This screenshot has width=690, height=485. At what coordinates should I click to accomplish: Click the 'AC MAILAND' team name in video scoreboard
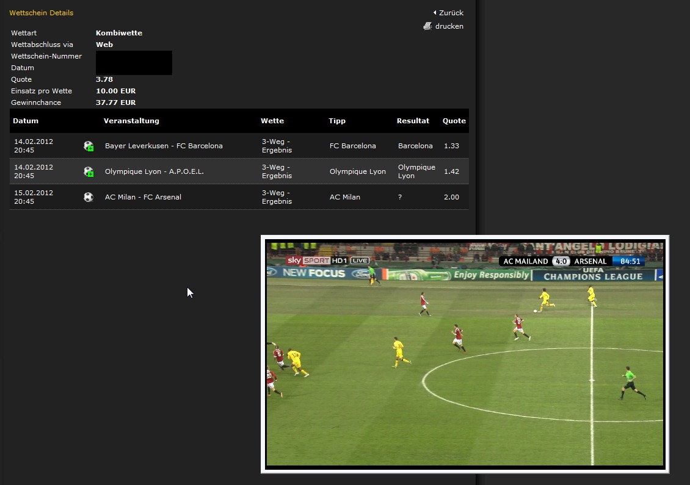(x=525, y=261)
